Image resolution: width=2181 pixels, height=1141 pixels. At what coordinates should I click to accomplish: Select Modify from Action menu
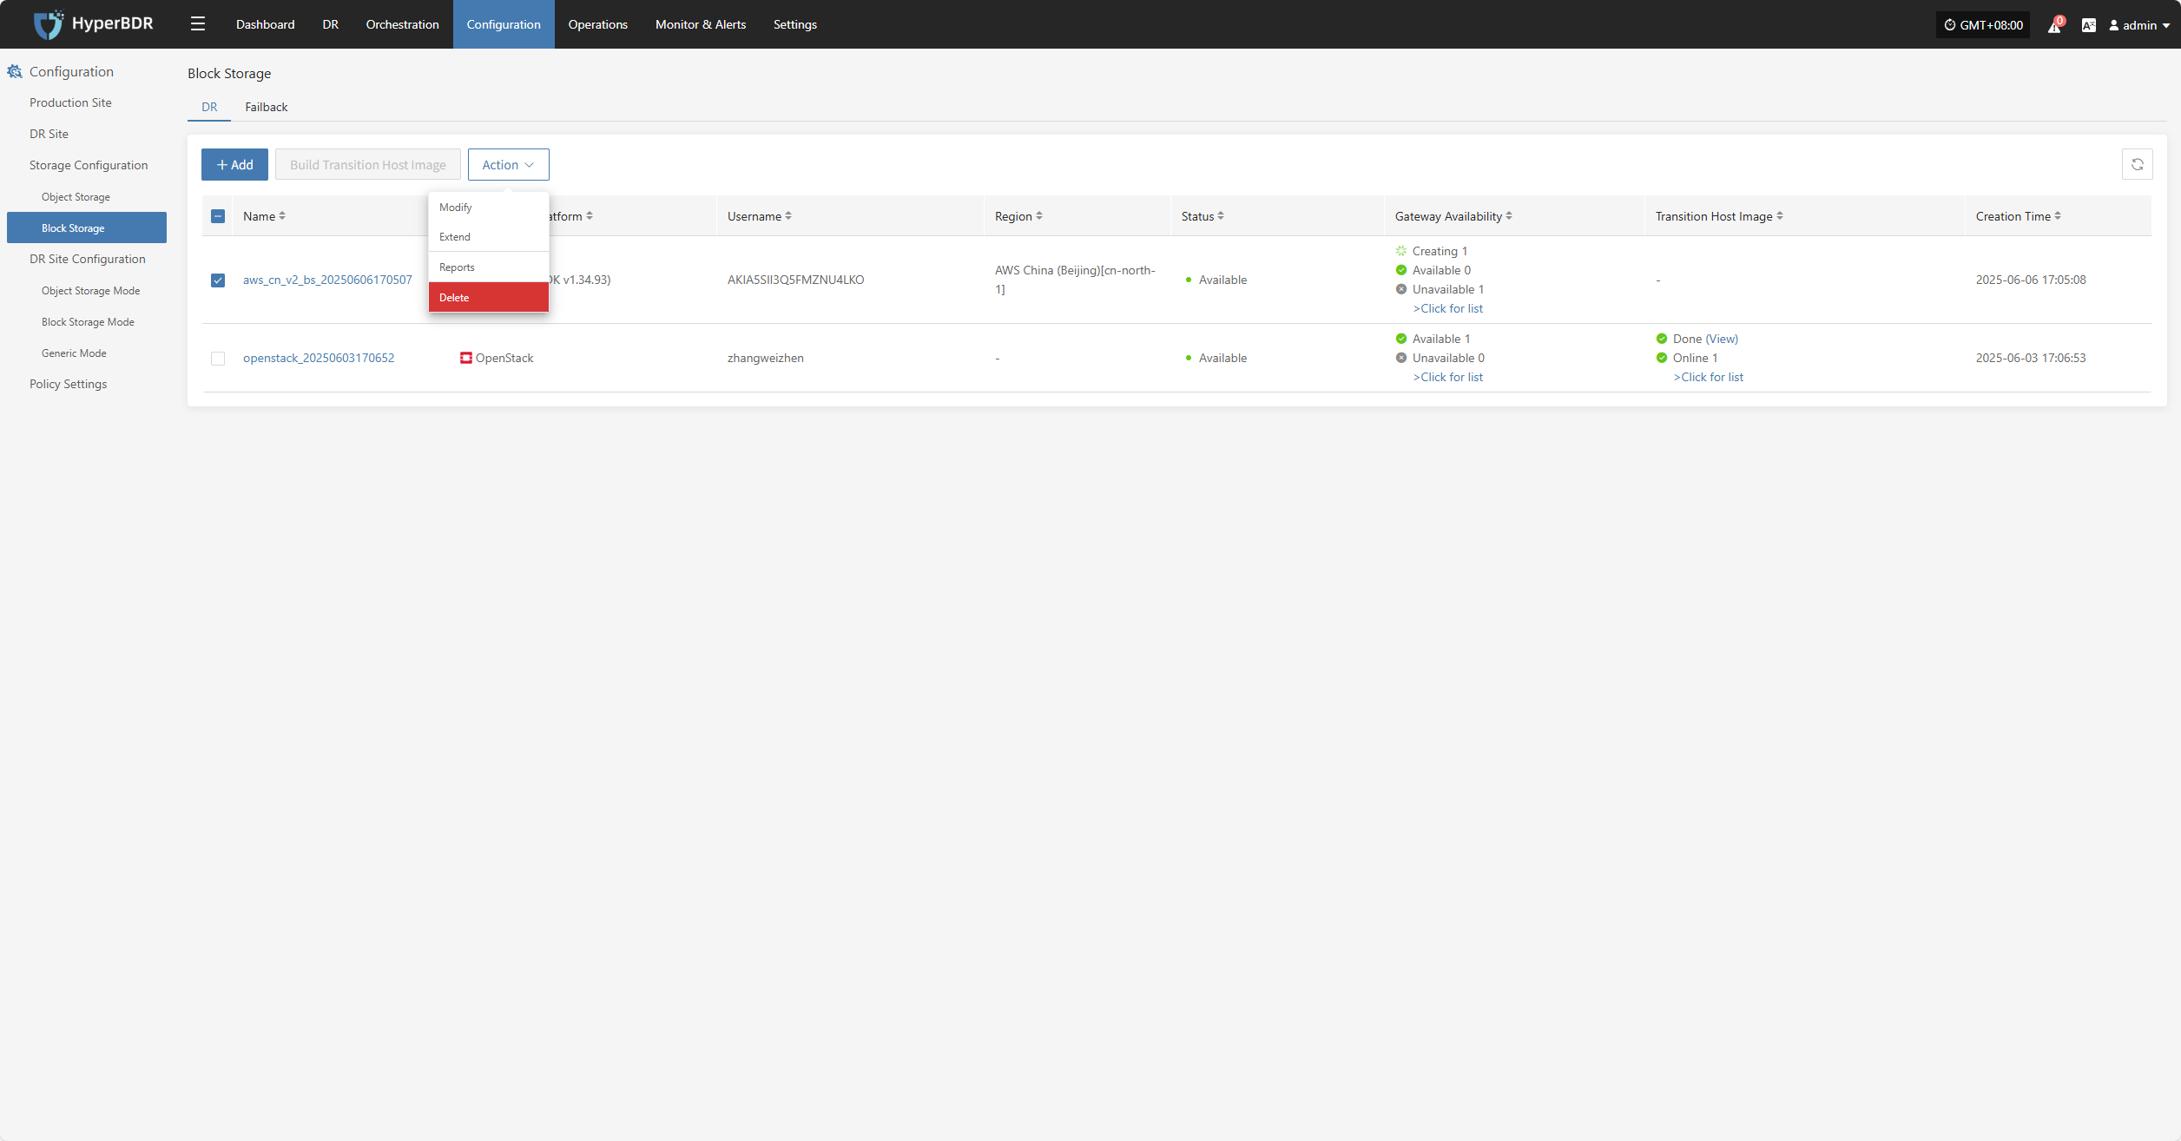tap(488, 207)
